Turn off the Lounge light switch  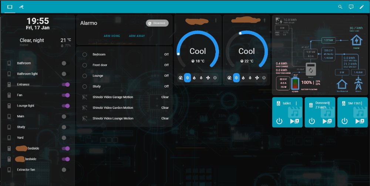coord(65,106)
